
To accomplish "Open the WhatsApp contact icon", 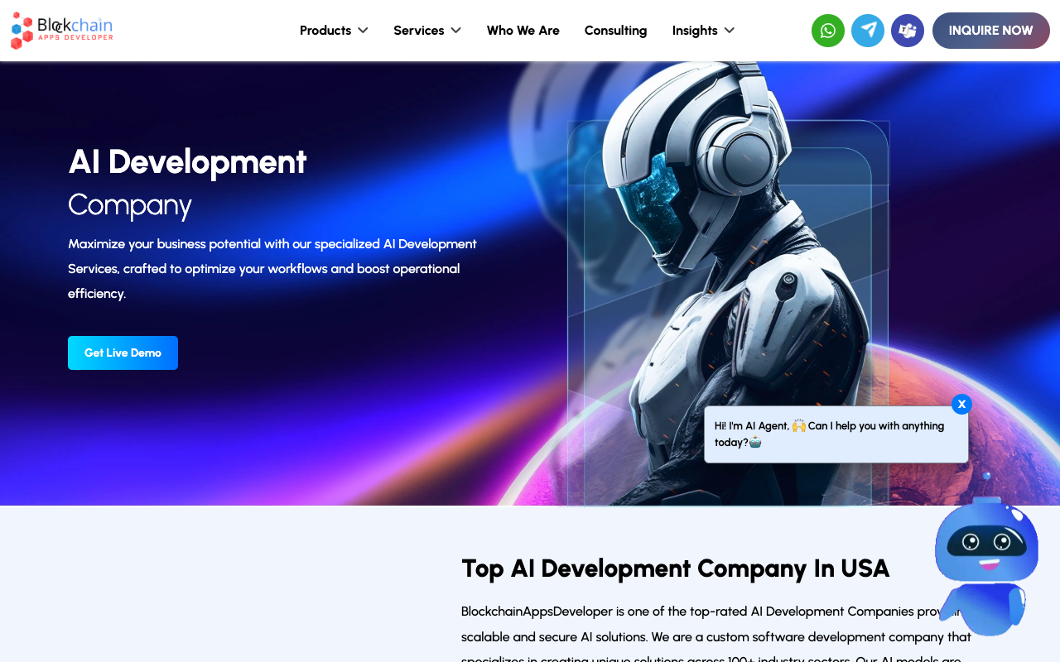I will (828, 31).
